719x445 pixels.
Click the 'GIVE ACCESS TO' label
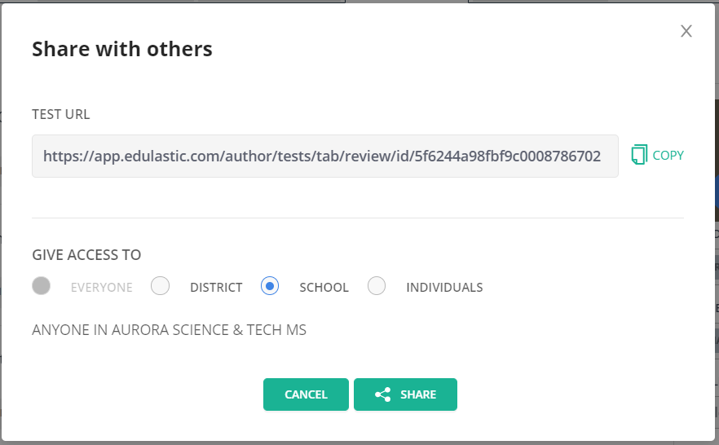[x=86, y=255]
